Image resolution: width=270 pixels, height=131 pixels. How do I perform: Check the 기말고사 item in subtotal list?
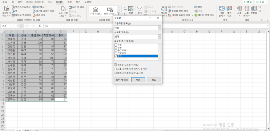pos(116,53)
